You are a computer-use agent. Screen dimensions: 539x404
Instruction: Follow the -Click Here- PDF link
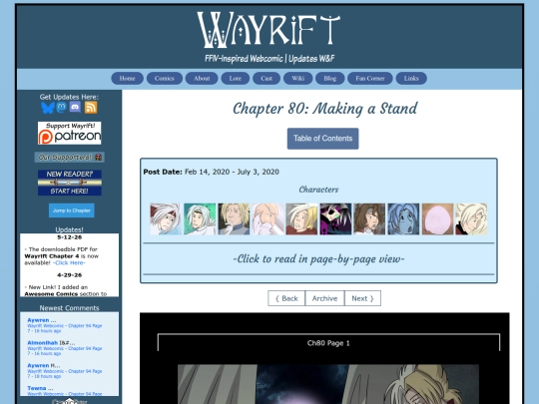click(x=69, y=262)
